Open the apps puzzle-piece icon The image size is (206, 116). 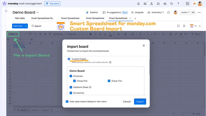click(158, 4)
